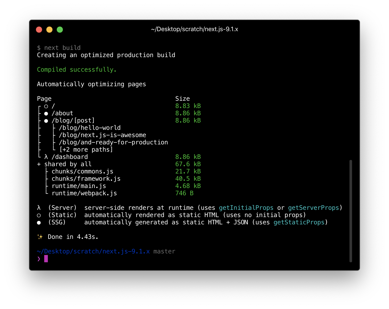Click the /blog/hello-world path
Image resolution: width=389 pixels, height=309 pixels.
click(90, 128)
